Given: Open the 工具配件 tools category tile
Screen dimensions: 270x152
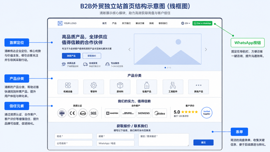Looking at the screenshot, I should (173, 87).
